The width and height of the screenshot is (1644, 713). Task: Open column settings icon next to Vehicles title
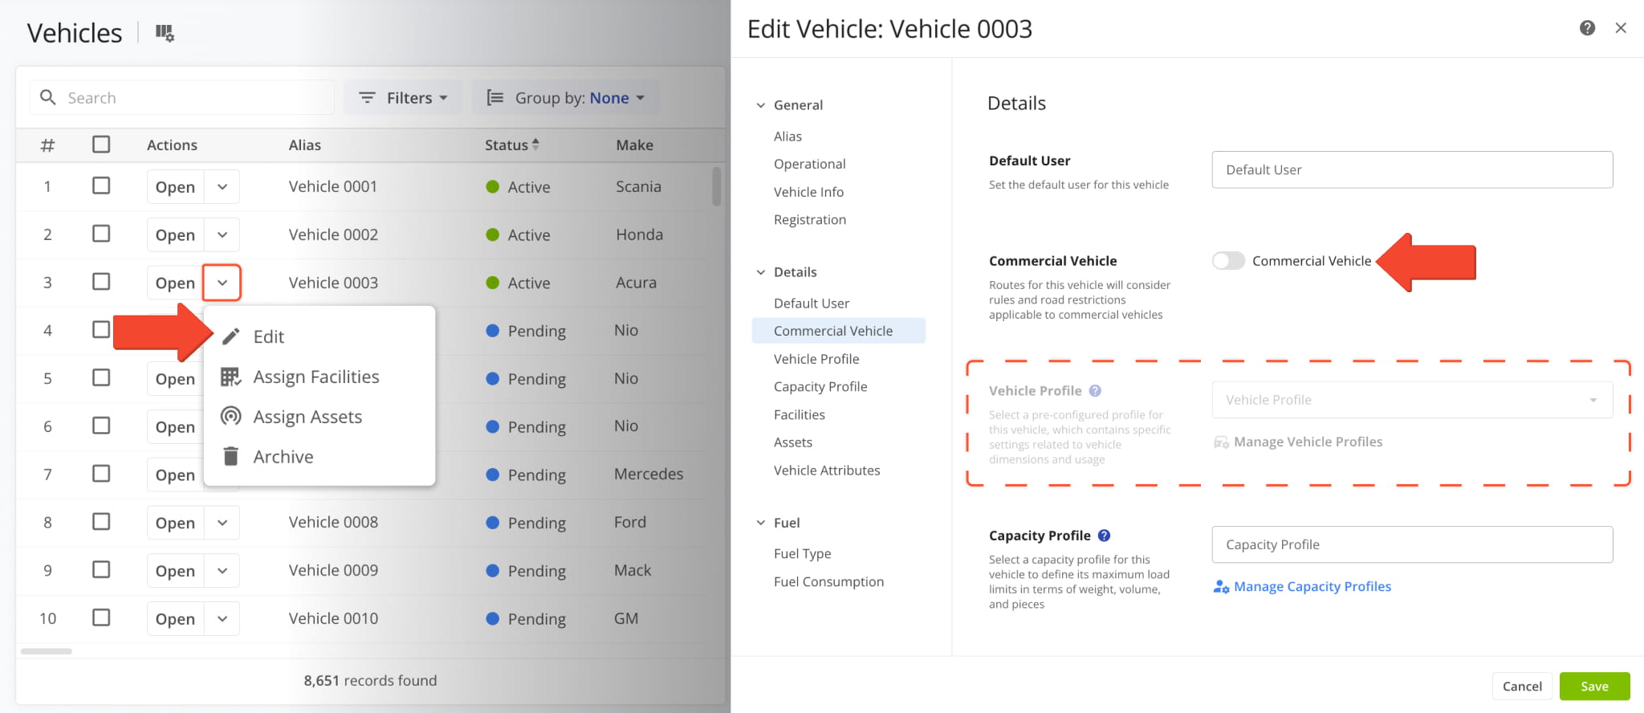tap(165, 33)
